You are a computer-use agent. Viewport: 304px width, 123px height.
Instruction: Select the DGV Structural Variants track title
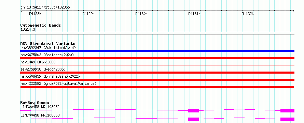[48, 44]
